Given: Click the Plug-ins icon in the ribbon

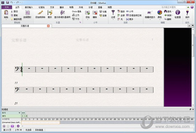Looking at the screenshot, I should click(187, 13).
